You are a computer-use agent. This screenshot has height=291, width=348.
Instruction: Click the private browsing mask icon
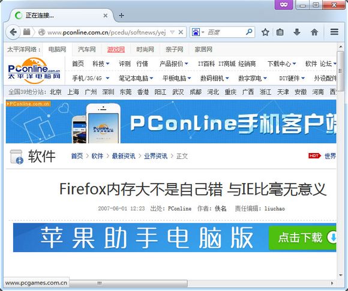[x=284, y=4]
